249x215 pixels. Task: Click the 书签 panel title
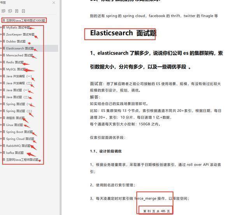[x=3, y=3]
